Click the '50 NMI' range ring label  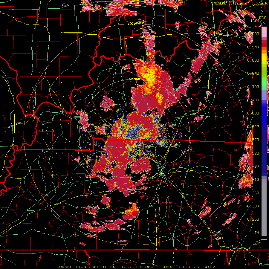tap(134, 79)
